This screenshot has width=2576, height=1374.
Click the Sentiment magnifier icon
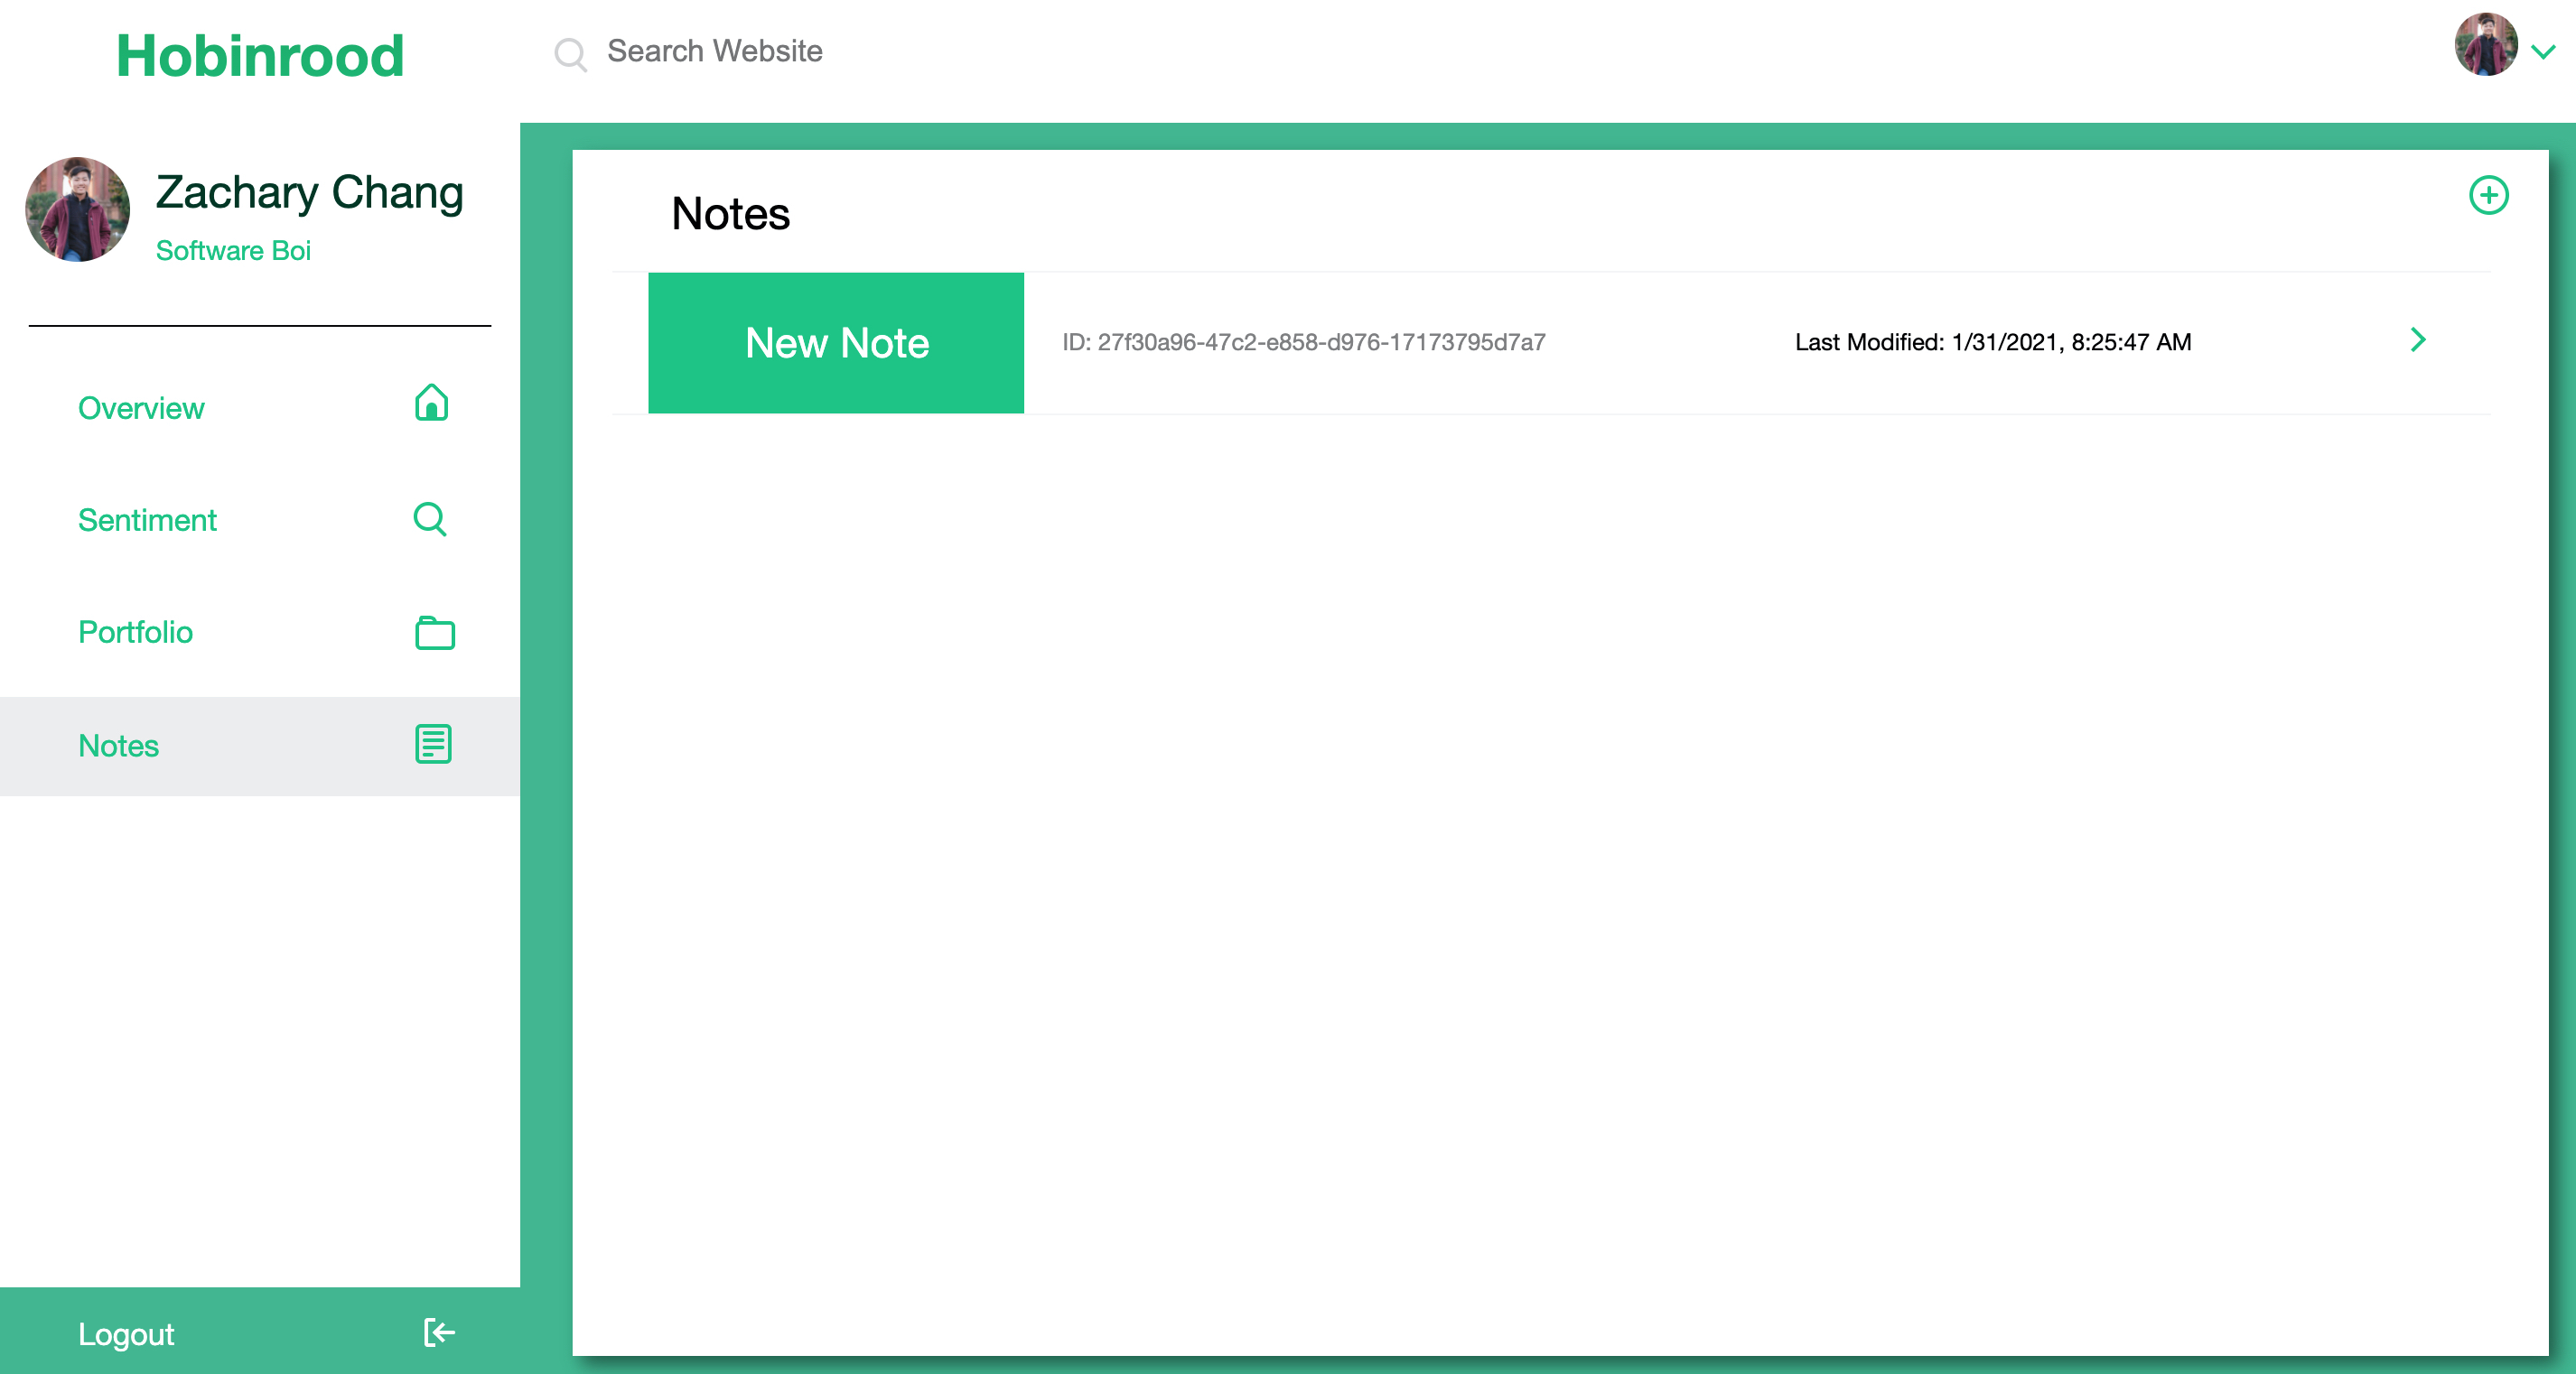(x=430, y=518)
